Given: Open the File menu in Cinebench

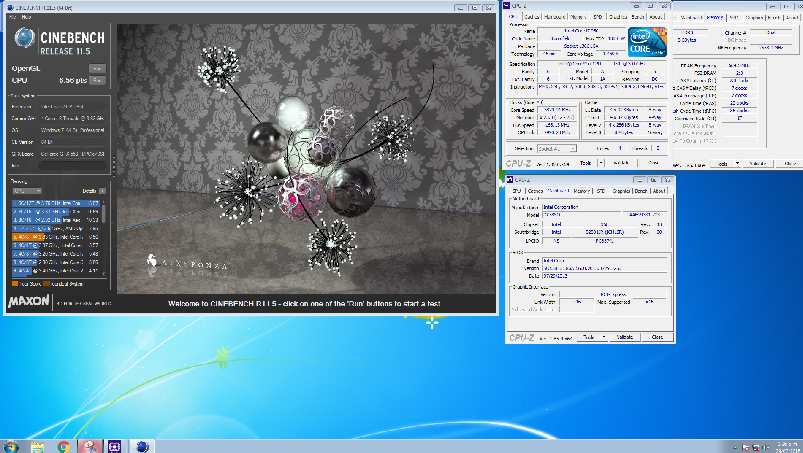Looking at the screenshot, I should point(13,17).
